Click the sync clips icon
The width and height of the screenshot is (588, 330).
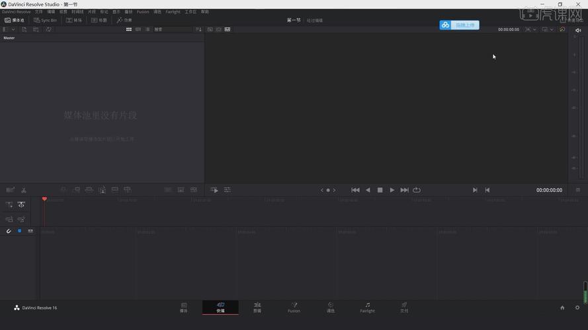point(48,29)
